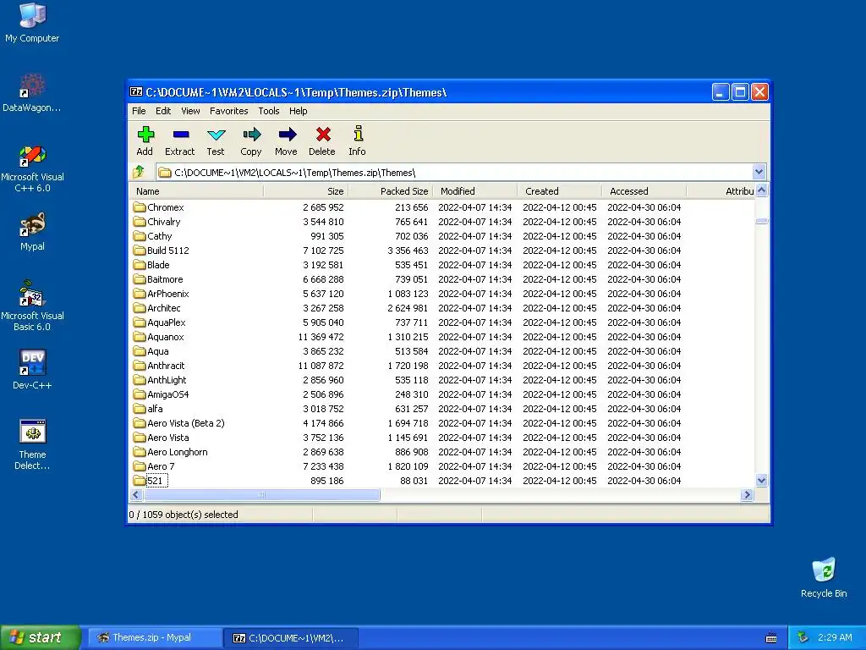Select the Build 5112 folder icon

pos(140,251)
